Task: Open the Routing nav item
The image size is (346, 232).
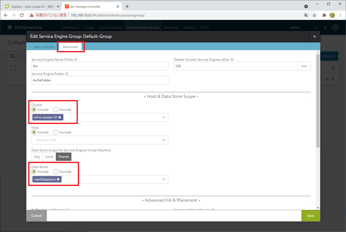Action: coord(189,27)
